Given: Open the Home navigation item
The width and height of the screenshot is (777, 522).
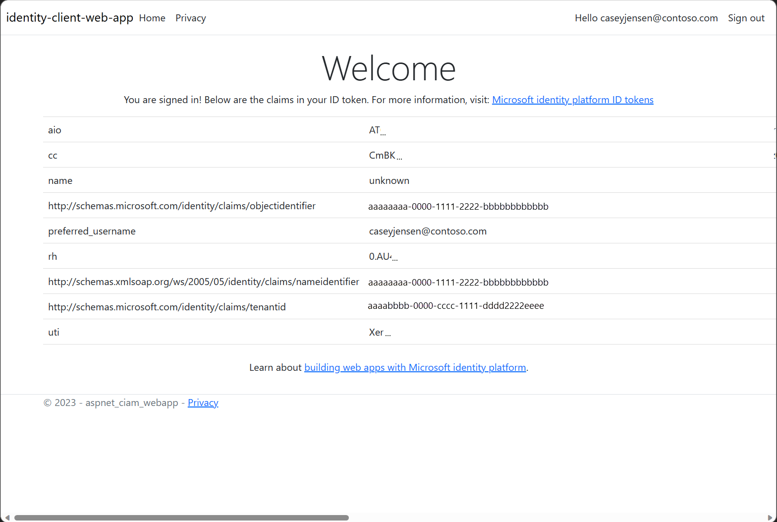Looking at the screenshot, I should (152, 18).
